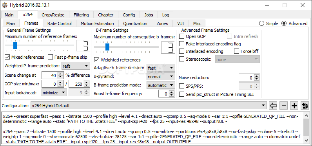Open Input lookahead minimize dropdown
The height and width of the screenshot is (146, 312).
point(54,92)
